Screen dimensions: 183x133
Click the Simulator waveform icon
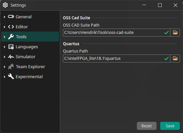[11, 57]
